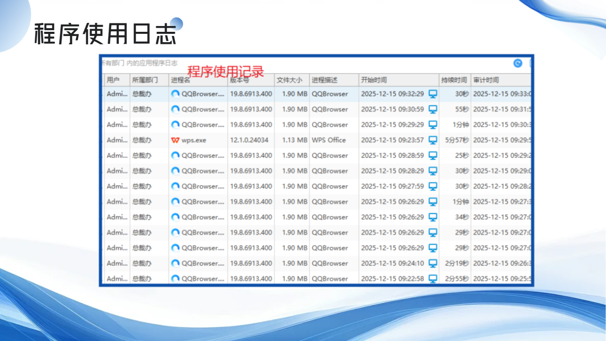Click start time 2025-12-15 09:22:58
This screenshot has width=606, height=341.
[x=392, y=279]
